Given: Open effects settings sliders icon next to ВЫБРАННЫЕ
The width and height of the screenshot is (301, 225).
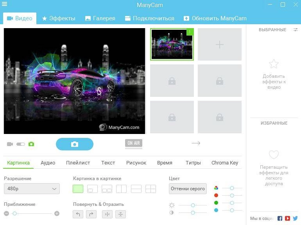Looking at the screenshot, I should coord(296,30).
